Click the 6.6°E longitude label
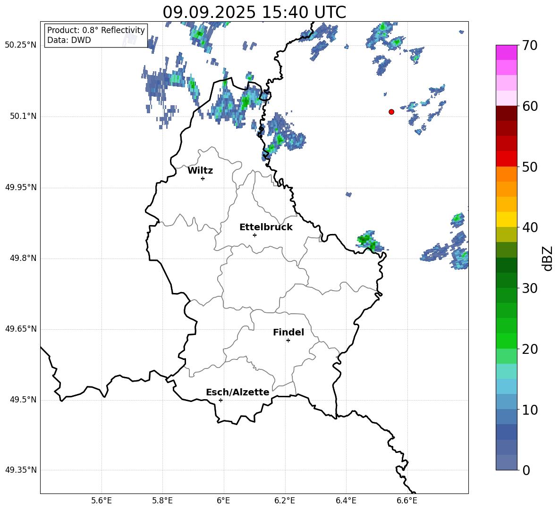This screenshot has width=559, height=510. (x=407, y=501)
